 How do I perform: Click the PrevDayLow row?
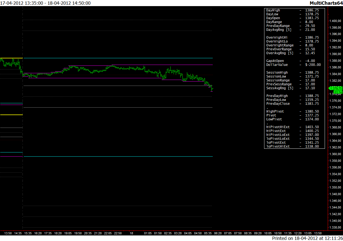(x=292, y=100)
